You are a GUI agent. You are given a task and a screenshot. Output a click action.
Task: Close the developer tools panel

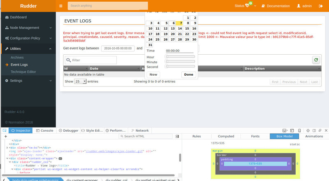pos(326,130)
